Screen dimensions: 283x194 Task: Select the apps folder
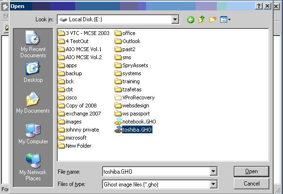[68, 65]
